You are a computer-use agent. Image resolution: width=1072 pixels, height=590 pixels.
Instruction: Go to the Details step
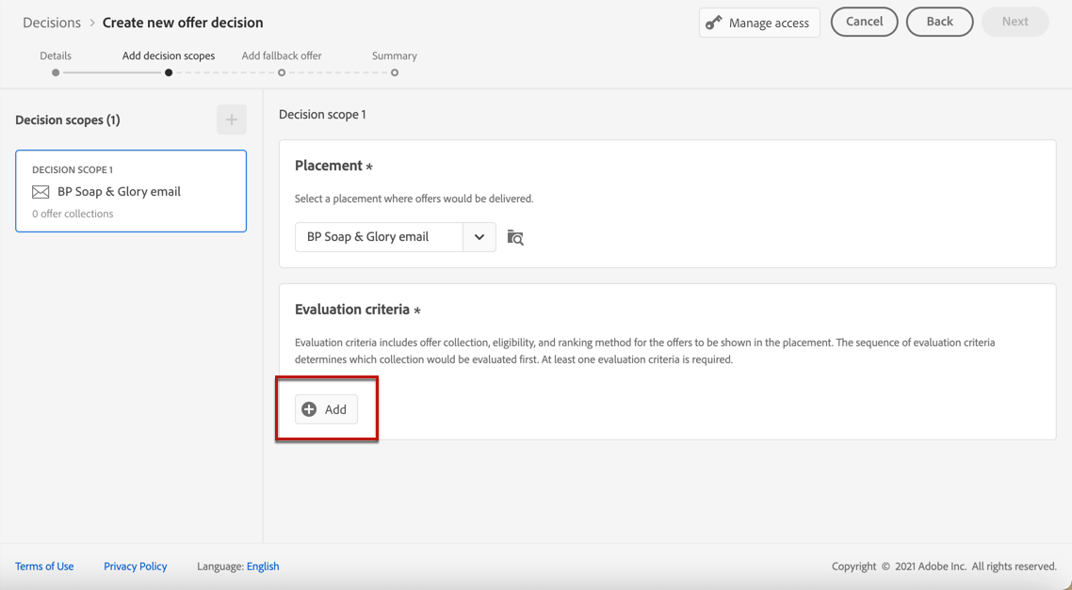point(56,72)
